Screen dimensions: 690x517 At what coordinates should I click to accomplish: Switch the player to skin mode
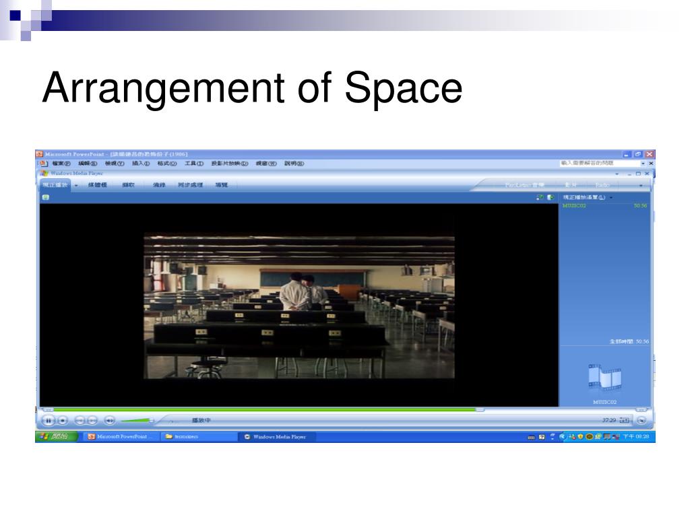coord(641,421)
